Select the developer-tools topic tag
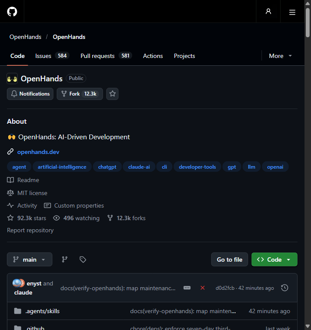The image size is (311, 330). pos(198,167)
